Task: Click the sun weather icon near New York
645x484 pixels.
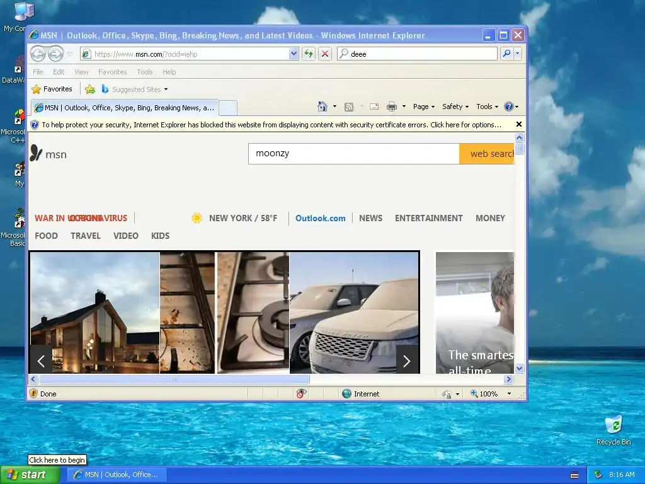Action: coord(197,218)
